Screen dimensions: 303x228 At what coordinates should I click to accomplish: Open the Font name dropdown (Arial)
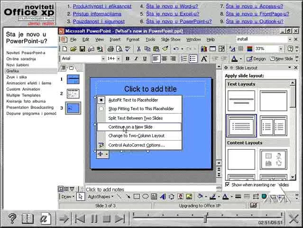(103, 58)
